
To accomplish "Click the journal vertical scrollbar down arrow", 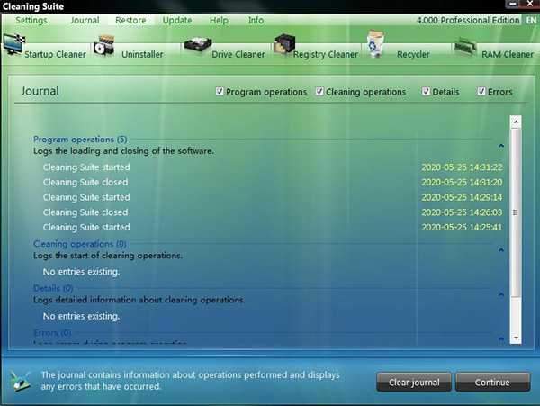I will 516,338.
